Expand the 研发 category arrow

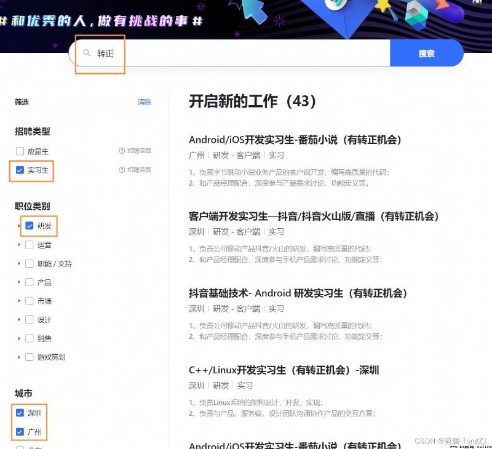coord(19,226)
